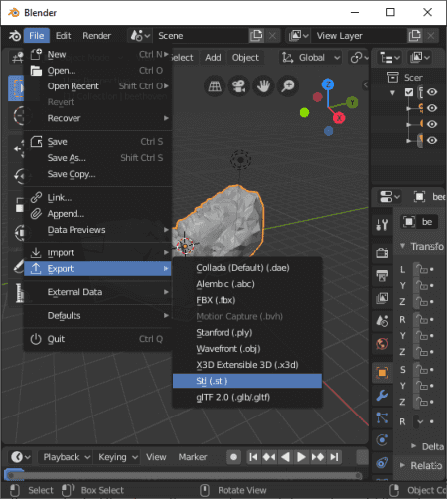Click new view layer copy icon
The width and height of the screenshot is (447, 499).
click(414, 36)
